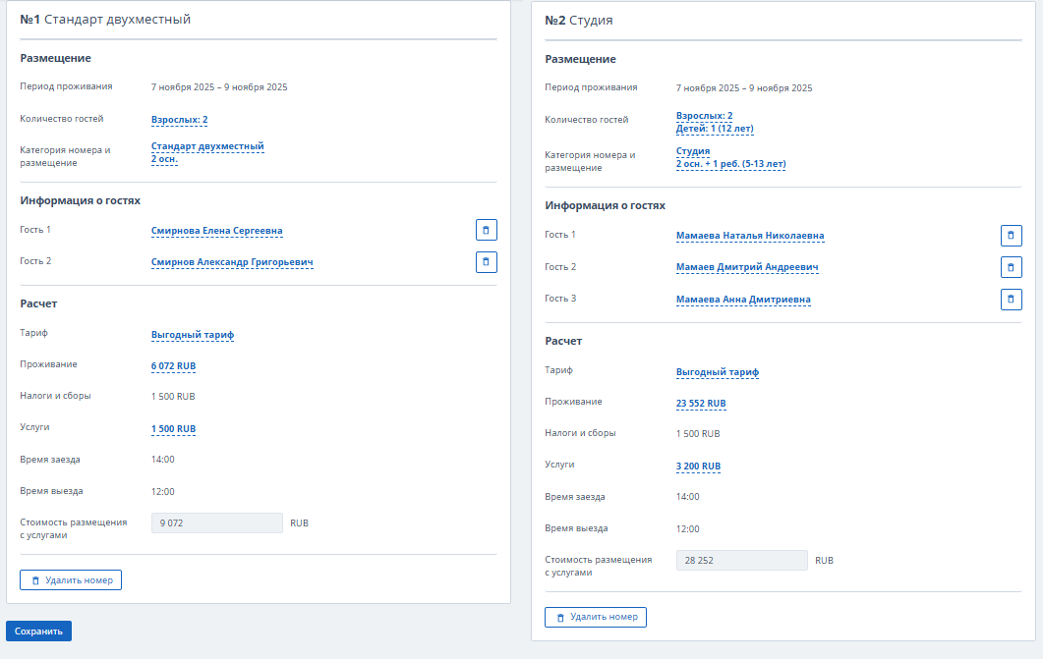Click total cost field showing 9 072

click(x=216, y=523)
